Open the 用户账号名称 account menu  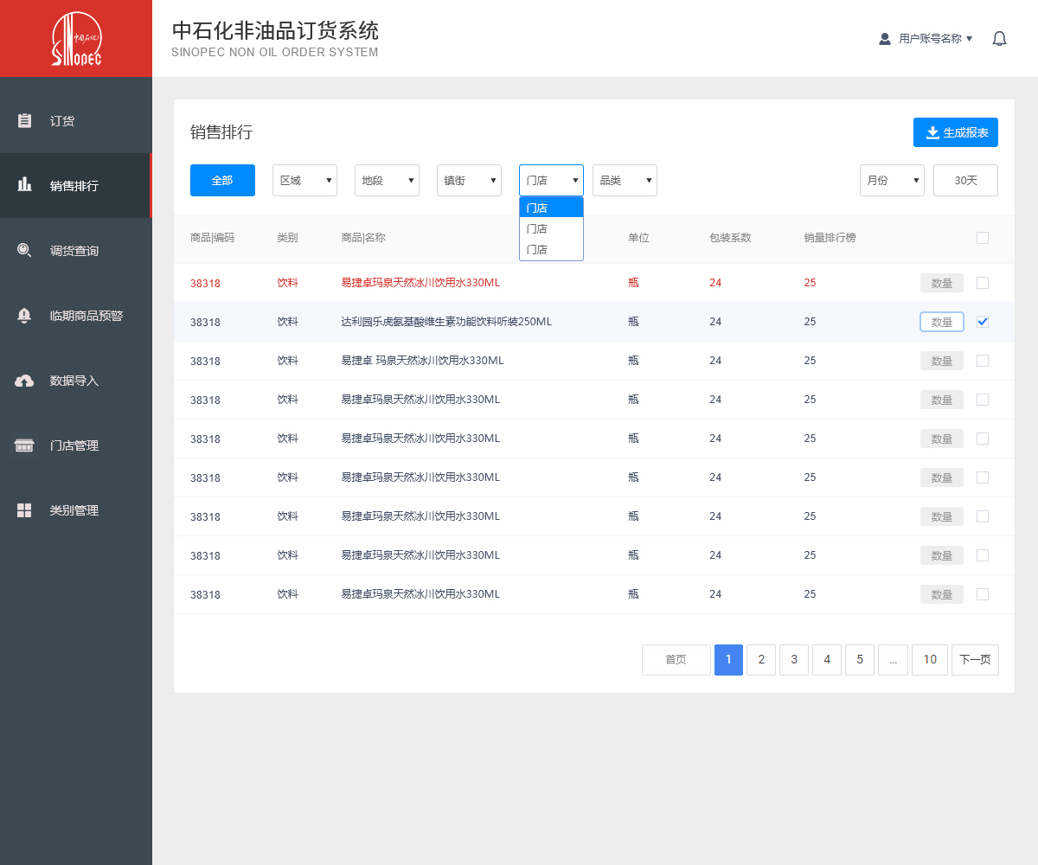click(926, 39)
